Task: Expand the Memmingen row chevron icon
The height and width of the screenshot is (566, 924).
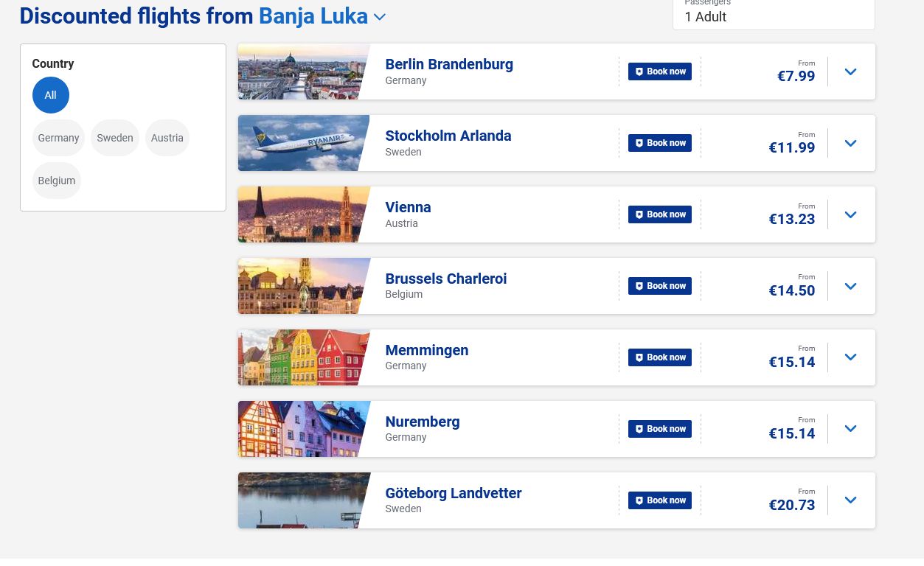Action: 850,357
